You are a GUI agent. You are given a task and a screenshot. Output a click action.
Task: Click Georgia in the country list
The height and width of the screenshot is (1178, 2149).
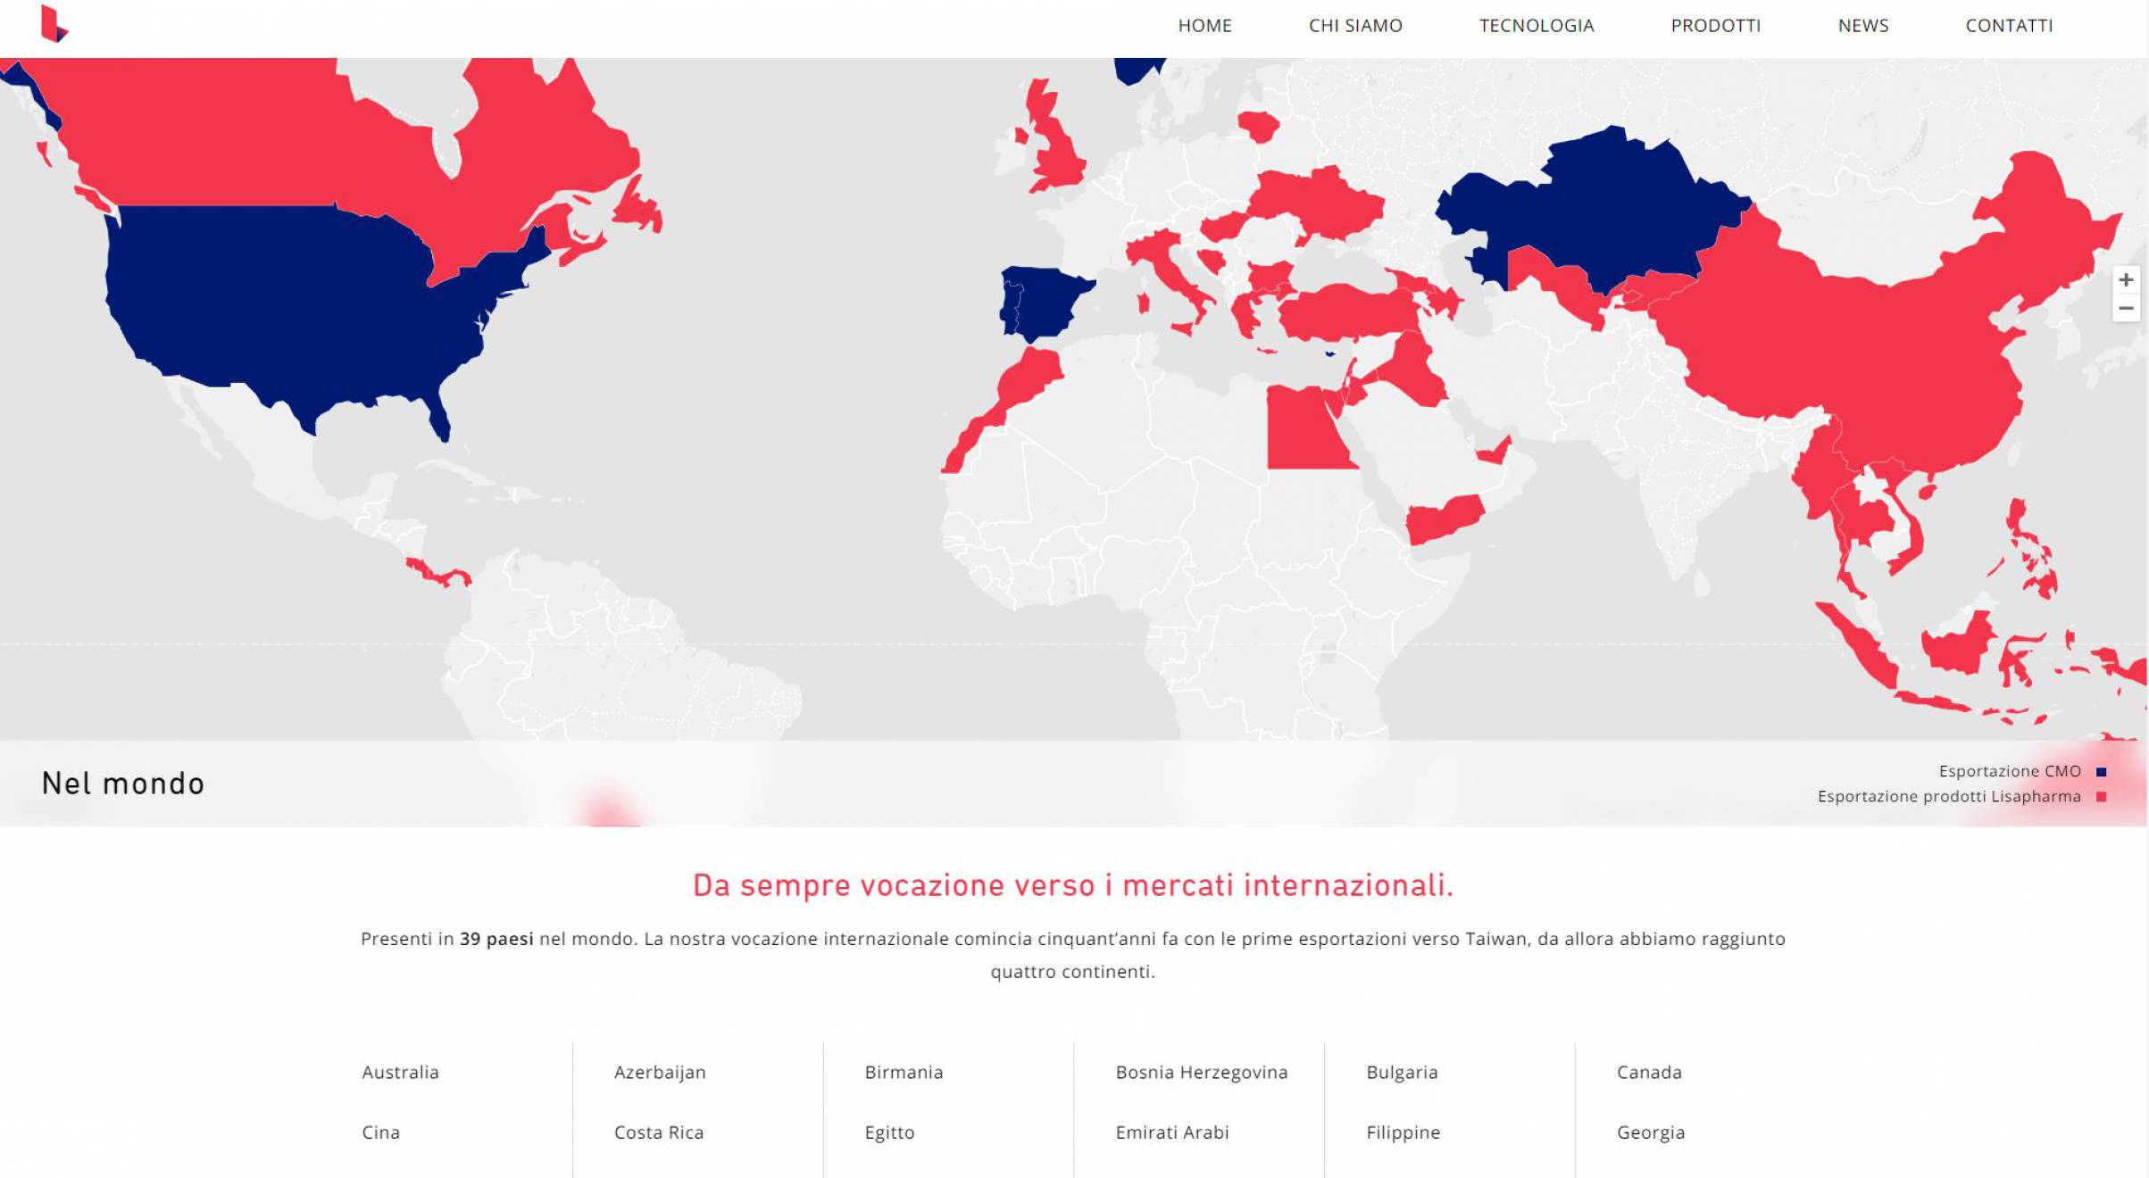(x=1651, y=1133)
